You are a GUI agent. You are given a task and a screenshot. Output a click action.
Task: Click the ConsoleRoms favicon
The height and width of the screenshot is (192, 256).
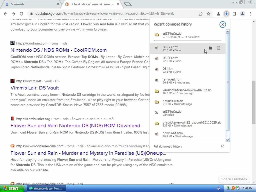pos(12,146)
